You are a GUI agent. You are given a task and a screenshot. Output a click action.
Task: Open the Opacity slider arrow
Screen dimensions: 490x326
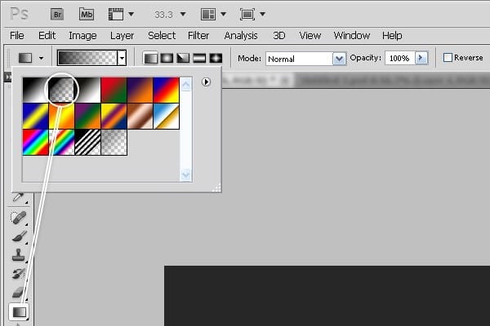(x=421, y=58)
